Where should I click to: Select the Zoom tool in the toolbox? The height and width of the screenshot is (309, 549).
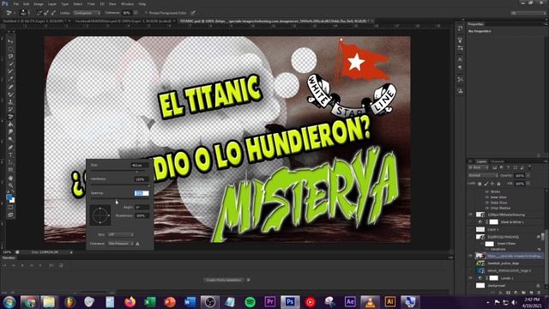(x=10, y=185)
